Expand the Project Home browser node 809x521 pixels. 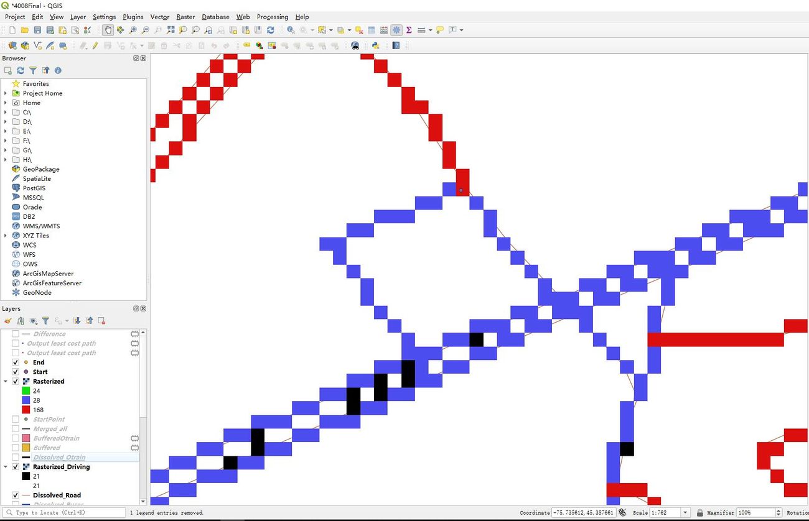[x=6, y=93]
